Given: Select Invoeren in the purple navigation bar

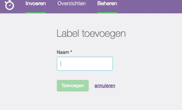Looking at the screenshot, I should pos(36,3).
